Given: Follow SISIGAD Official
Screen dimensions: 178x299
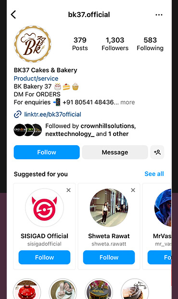Looking at the screenshot, I should click(44, 257).
